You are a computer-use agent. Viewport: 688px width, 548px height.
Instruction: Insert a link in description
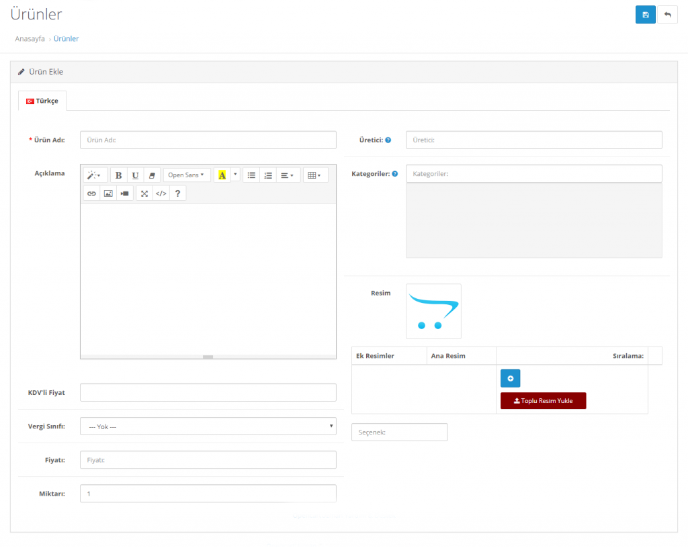91,193
